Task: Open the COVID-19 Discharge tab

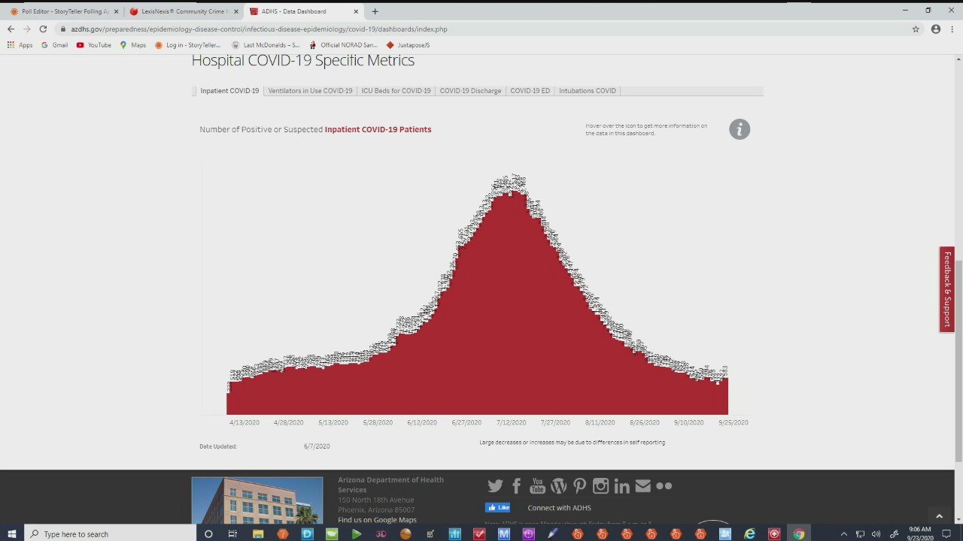Action: pyautogui.click(x=470, y=91)
